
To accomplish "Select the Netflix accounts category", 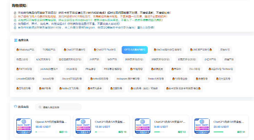I will (x=69, y=89).
